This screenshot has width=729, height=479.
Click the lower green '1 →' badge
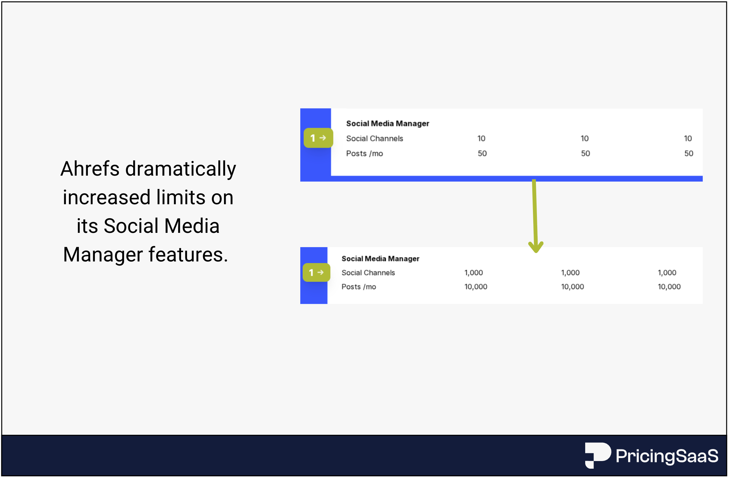316,272
